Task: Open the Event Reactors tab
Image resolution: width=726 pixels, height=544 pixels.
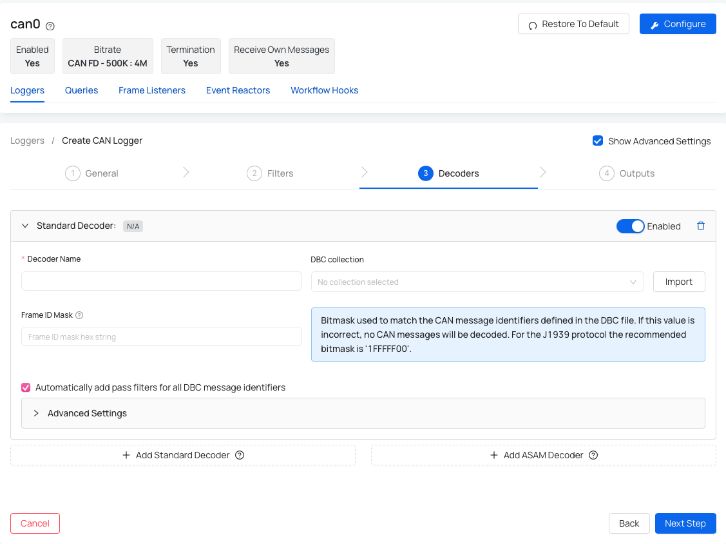Action: (x=238, y=90)
